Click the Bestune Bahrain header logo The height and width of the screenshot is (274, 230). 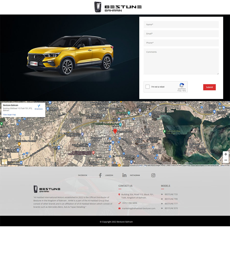pyautogui.click(x=118, y=7)
